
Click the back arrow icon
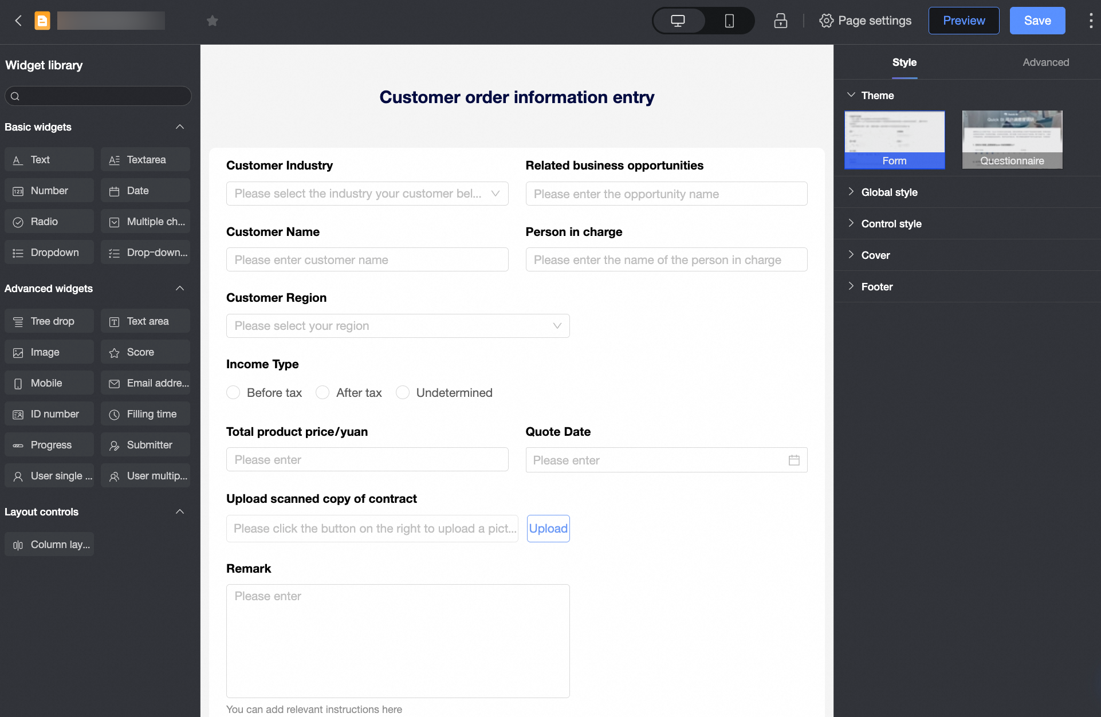pos(18,21)
